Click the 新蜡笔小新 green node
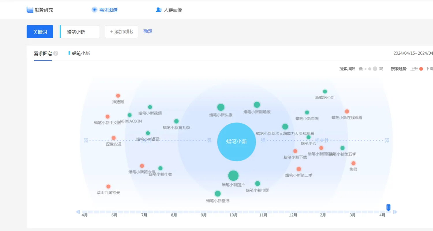Viewport: 433px width, 231px height. 325,92
